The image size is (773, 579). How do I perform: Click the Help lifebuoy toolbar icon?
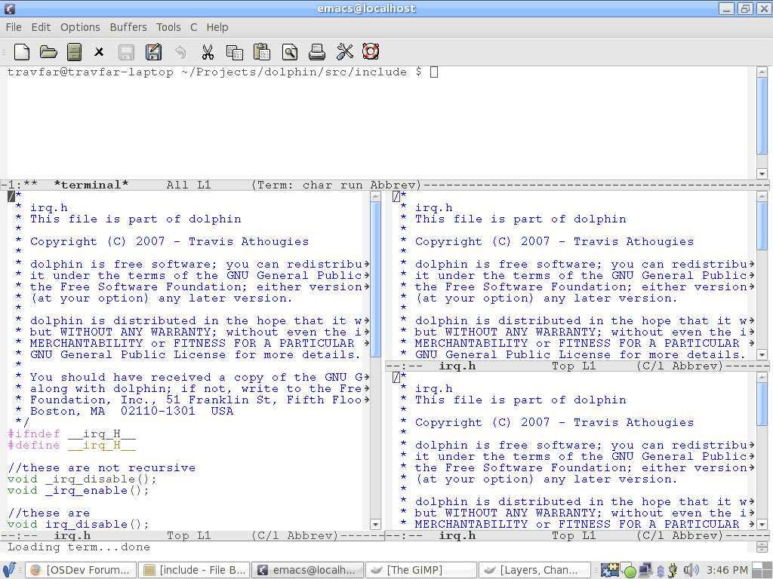pos(371,51)
